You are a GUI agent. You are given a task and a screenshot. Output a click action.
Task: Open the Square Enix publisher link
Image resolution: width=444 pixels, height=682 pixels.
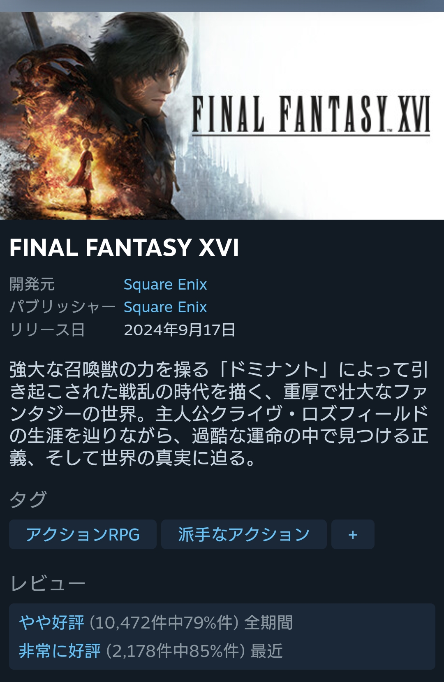click(165, 307)
